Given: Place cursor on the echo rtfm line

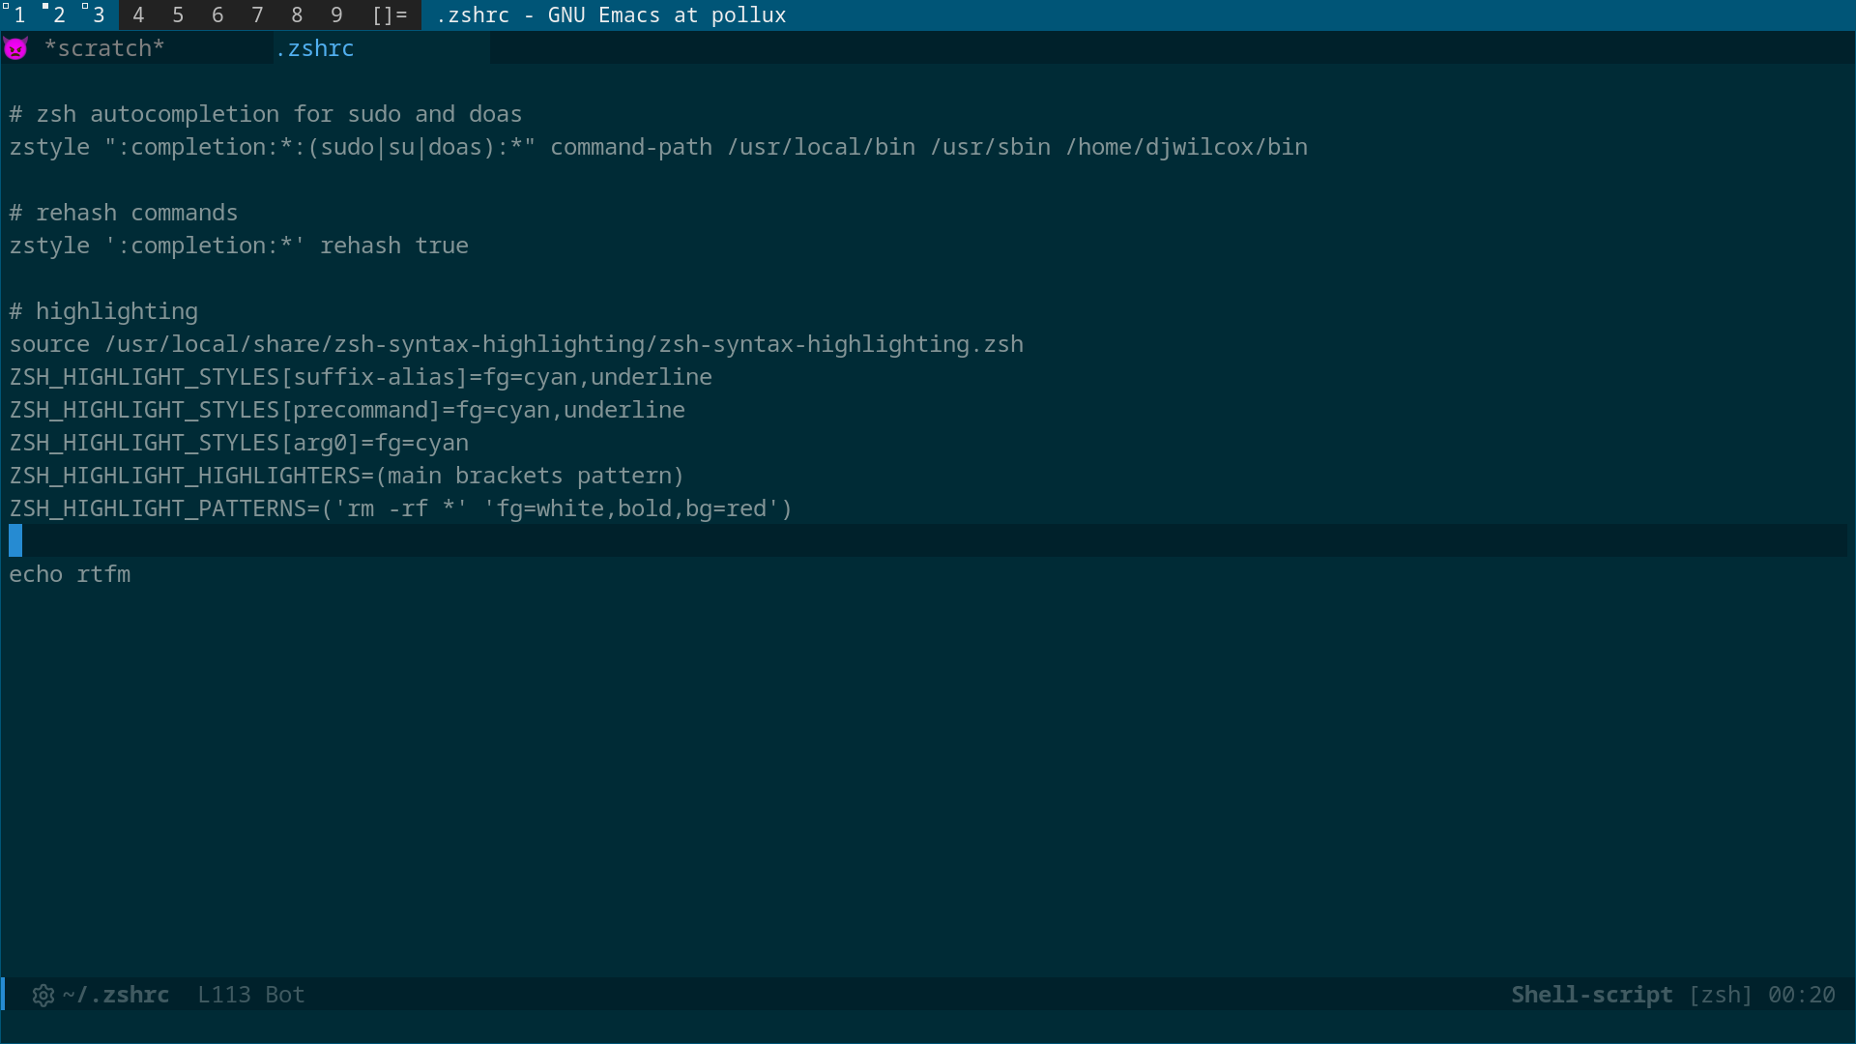Looking at the screenshot, I should tap(70, 574).
